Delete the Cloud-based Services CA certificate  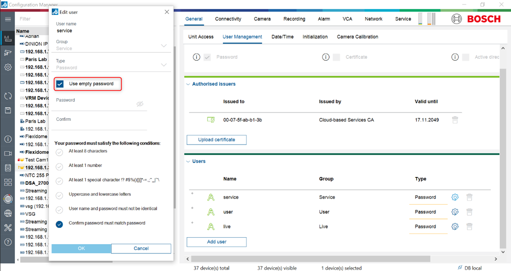(455, 120)
